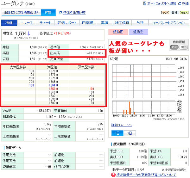Select the 東証1部(当社優先市場) market tab
Viewport: 190px width, 178px height.
(x=21, y=12)
